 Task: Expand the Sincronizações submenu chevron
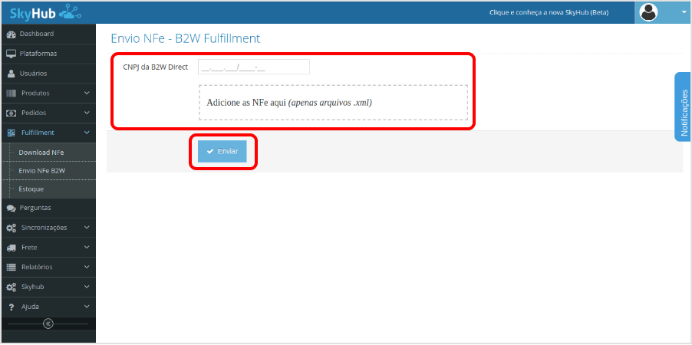[x=87, y=228]
